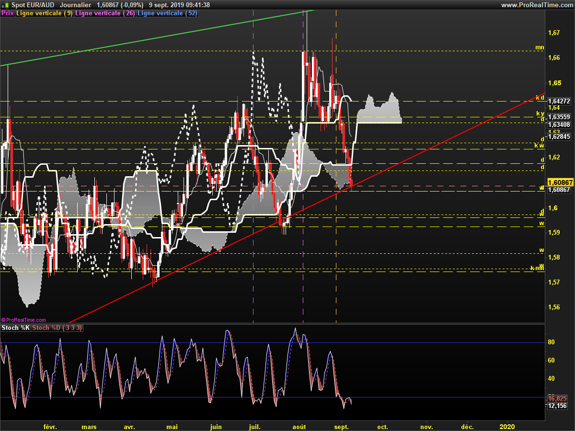The width and height of the screenshot is (575, 431).
Task: Click the avr. label on the time axis
Action: coord(129,426)
